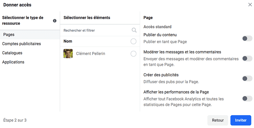Screen dimensions: 254x128
Task: Toggle Créer des publicités on
Action: [247, 78]
